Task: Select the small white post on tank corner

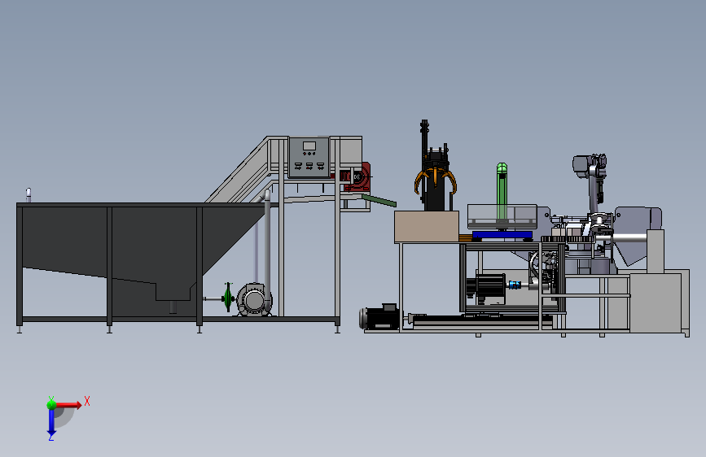Action: (x=29, y=195)
